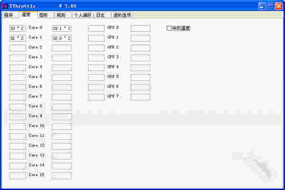Click the Core 0 label
This screenshot has height=190, width=285.
[x=36, y=28]
